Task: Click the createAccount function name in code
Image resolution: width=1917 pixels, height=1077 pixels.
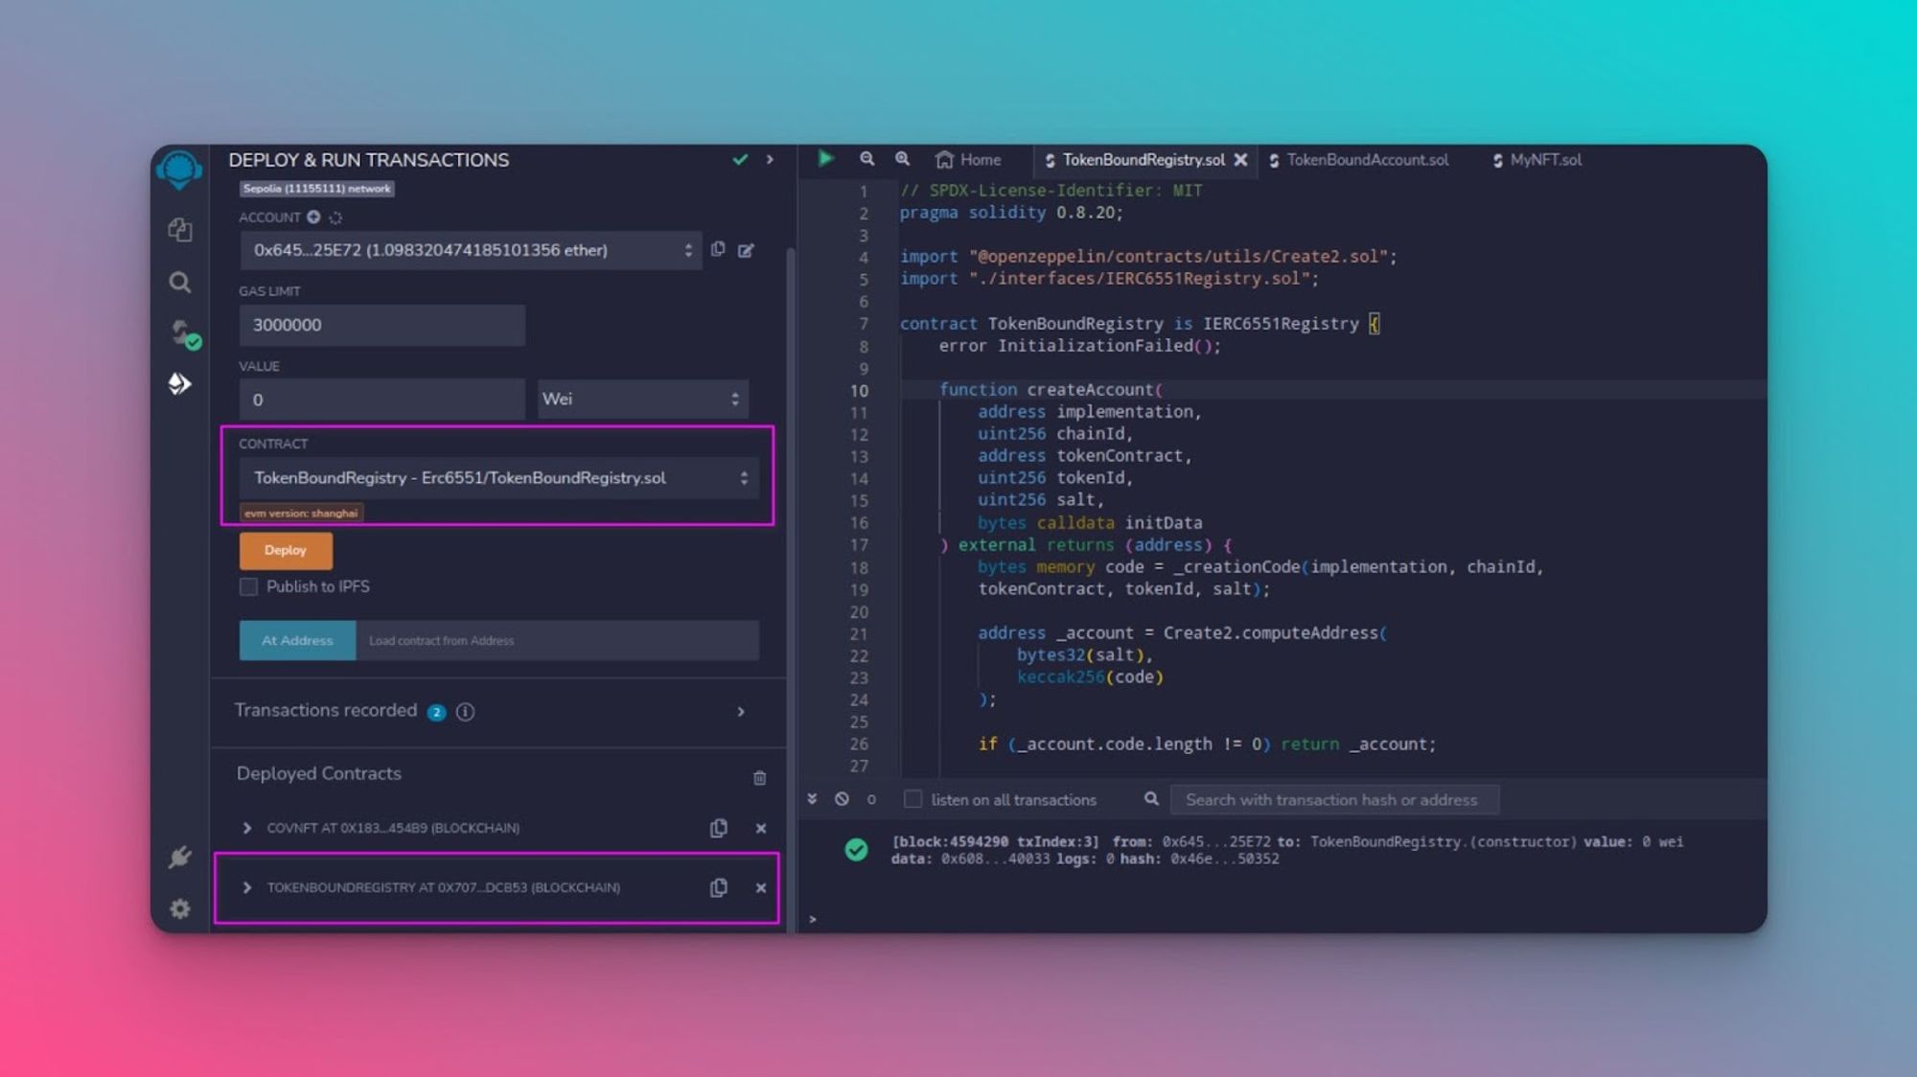Action: pos(1090,389)
